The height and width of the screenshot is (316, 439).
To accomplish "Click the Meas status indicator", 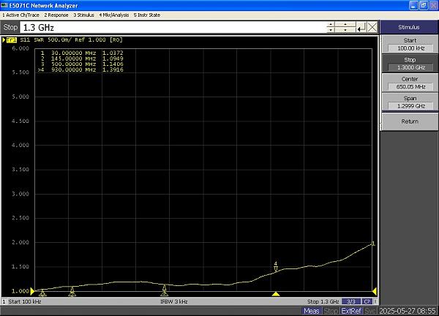I will click(x=312, y=311).
